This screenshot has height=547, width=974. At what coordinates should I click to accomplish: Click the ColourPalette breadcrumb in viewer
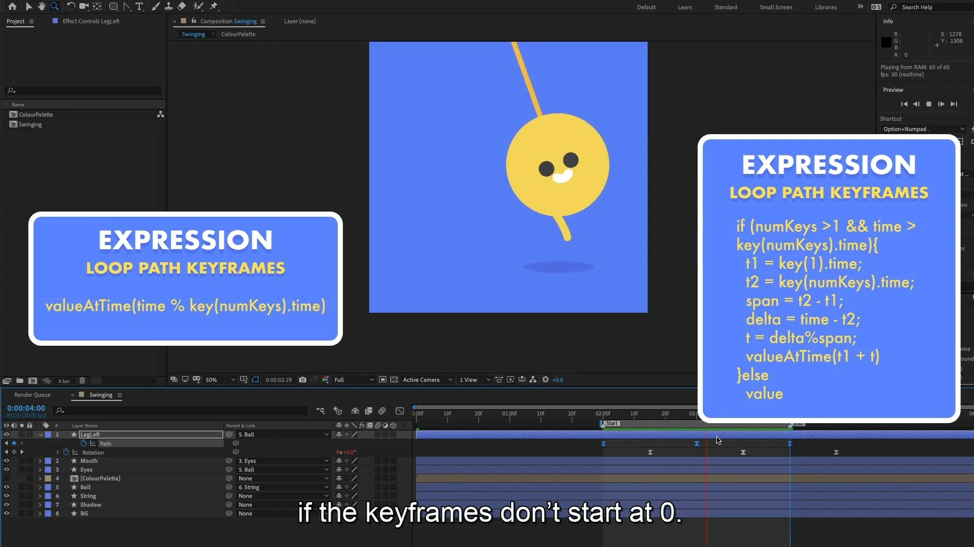coord(238,34)
